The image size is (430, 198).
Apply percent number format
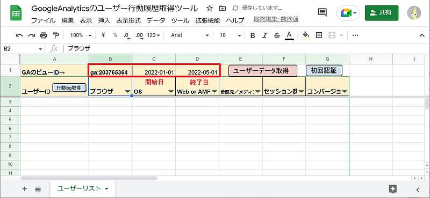click(x=115, y=35)
